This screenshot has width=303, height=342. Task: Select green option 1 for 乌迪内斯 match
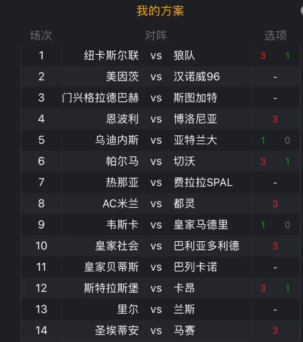pos(263,140)
